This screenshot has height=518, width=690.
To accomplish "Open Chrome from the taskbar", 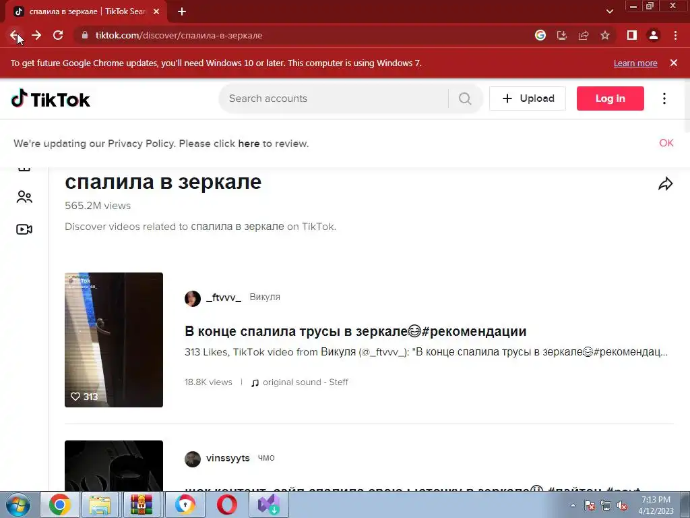I will tap(60, 505).
